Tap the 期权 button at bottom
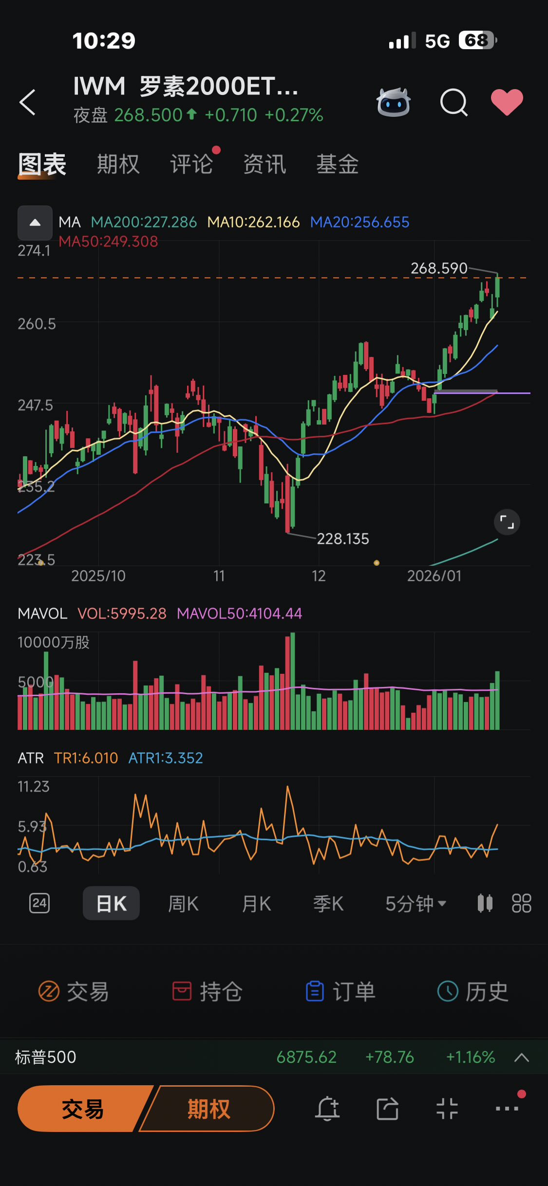The image size is (548, 1186). click(208, 1109)
